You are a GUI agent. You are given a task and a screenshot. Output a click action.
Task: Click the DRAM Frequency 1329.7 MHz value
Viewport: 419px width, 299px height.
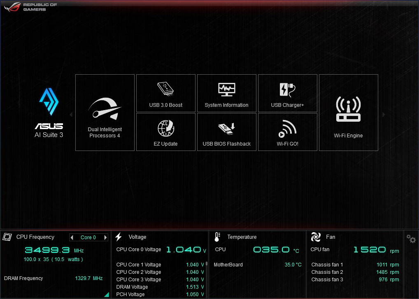click(89, 278)
